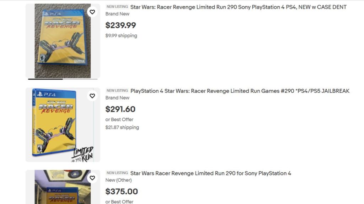Select the $291.60 price text
364x204 pixels.
pyautogui.click(x=120, y=109)
